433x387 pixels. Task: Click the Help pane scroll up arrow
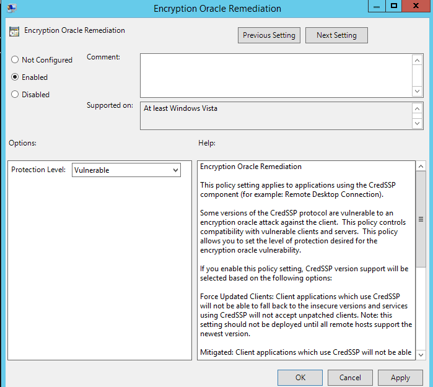point(421,166)
